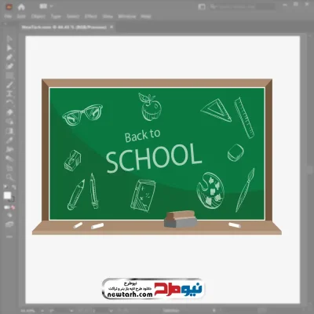Image resolution: width=314 pixels, height=314 pixels.
Task: Expand the artboard navigation dropdown
Action: (71, 311)
